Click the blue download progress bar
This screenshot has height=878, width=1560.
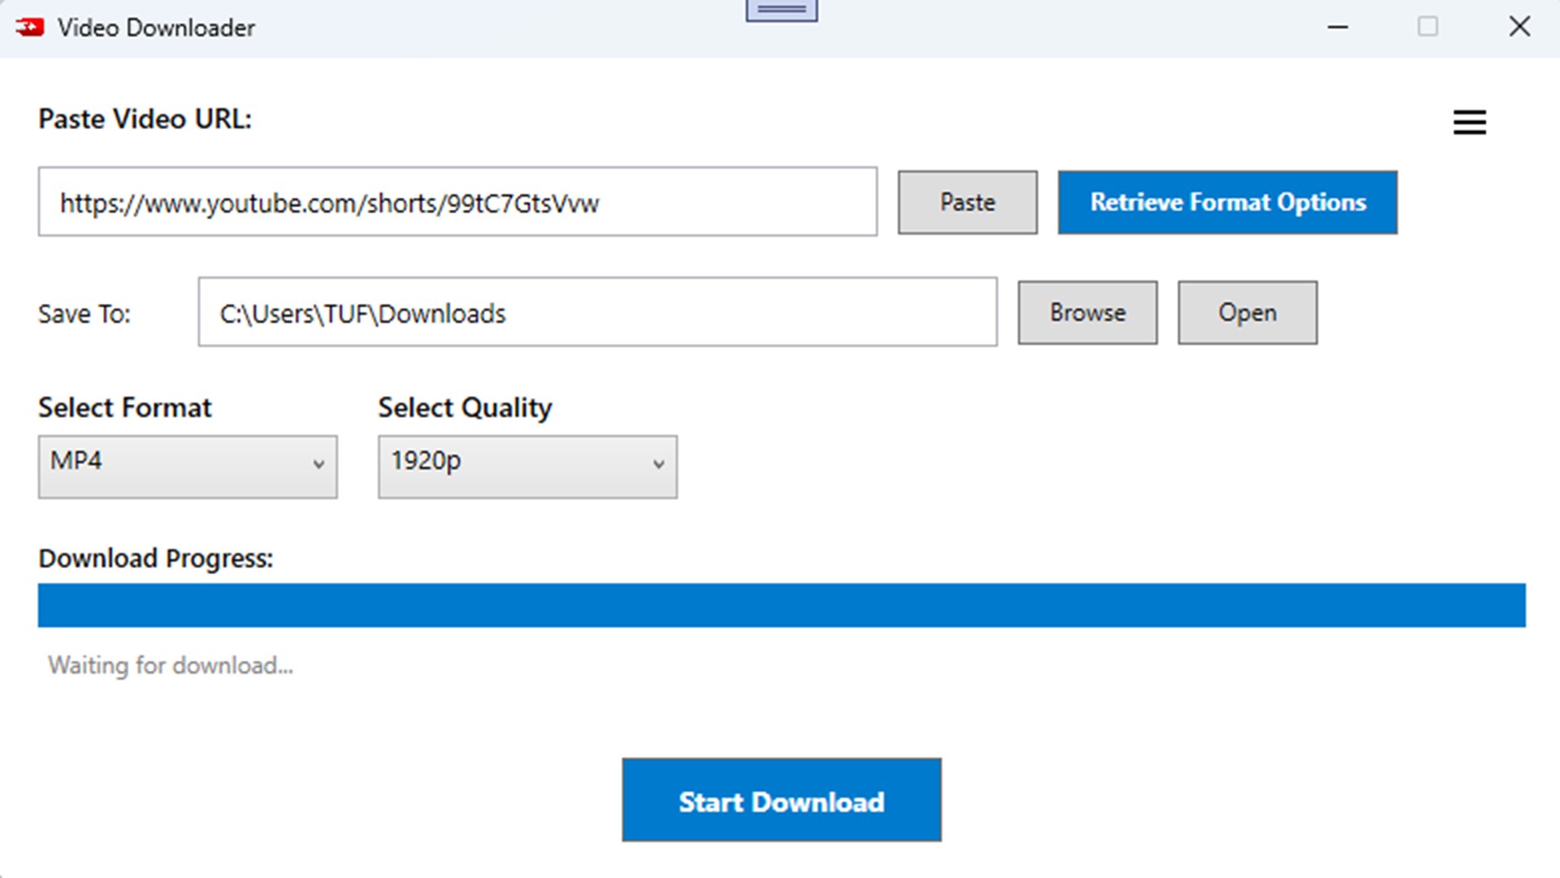pyautogui.click(x=782, y=605)
